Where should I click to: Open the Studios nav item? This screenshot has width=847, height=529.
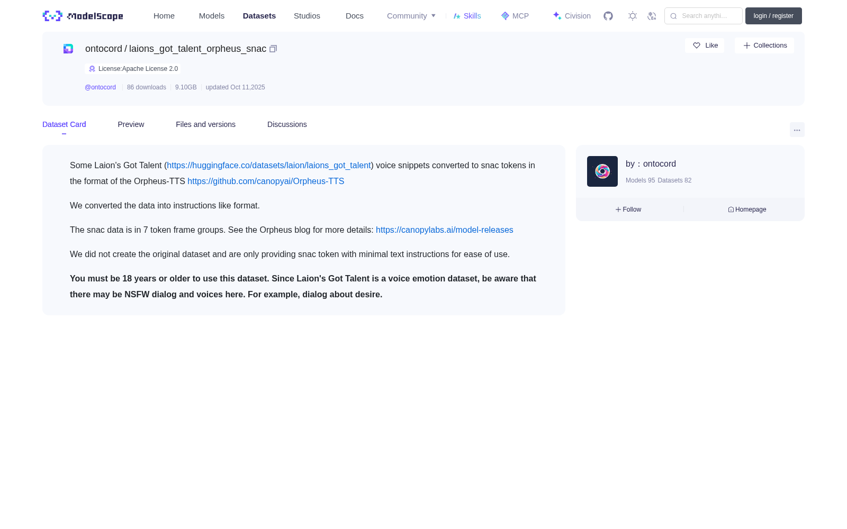[x=307, y=16]
